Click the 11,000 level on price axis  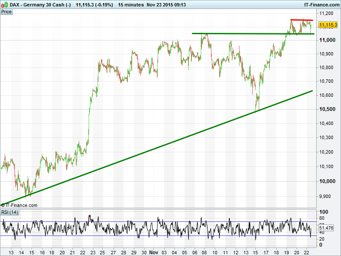328,40
